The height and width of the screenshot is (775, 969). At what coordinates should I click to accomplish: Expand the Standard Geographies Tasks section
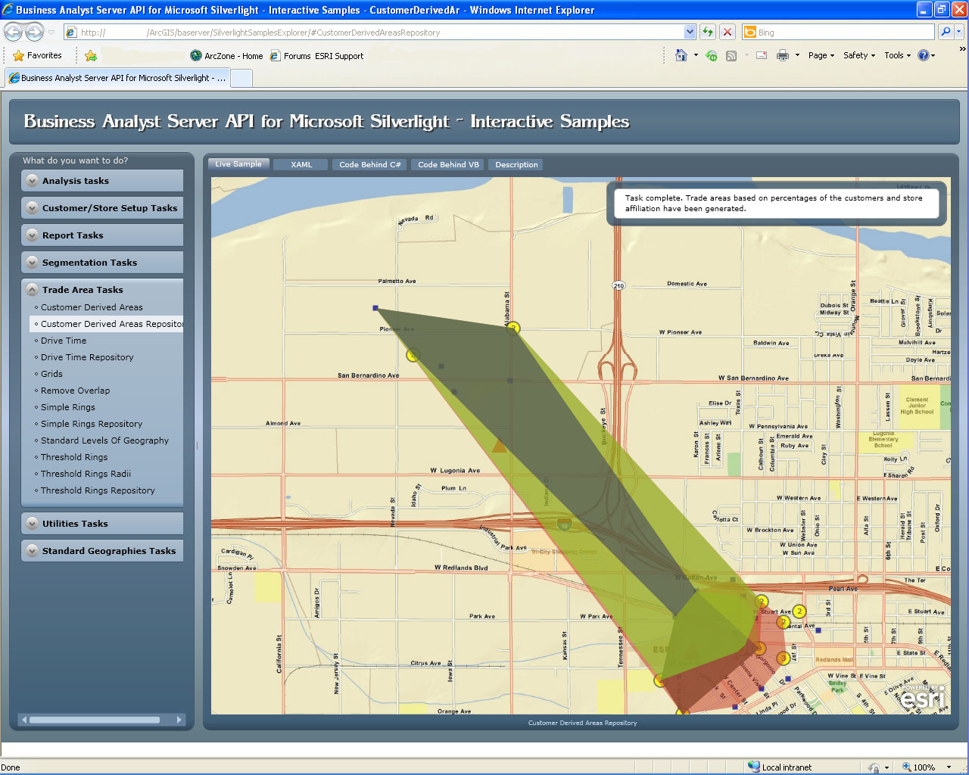coord(102,551)
